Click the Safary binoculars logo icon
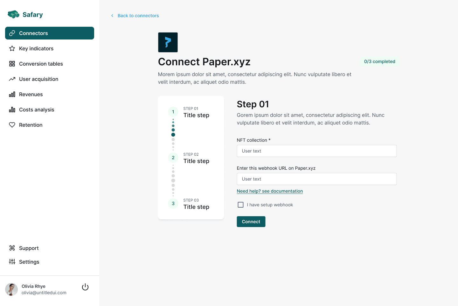Screen dimensions: 458x306 pyautogui.click(x=13, y=14)
